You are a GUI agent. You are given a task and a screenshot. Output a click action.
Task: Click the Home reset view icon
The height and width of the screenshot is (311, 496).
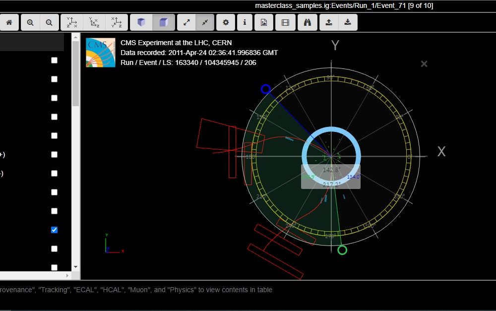(x=9, y=22)
